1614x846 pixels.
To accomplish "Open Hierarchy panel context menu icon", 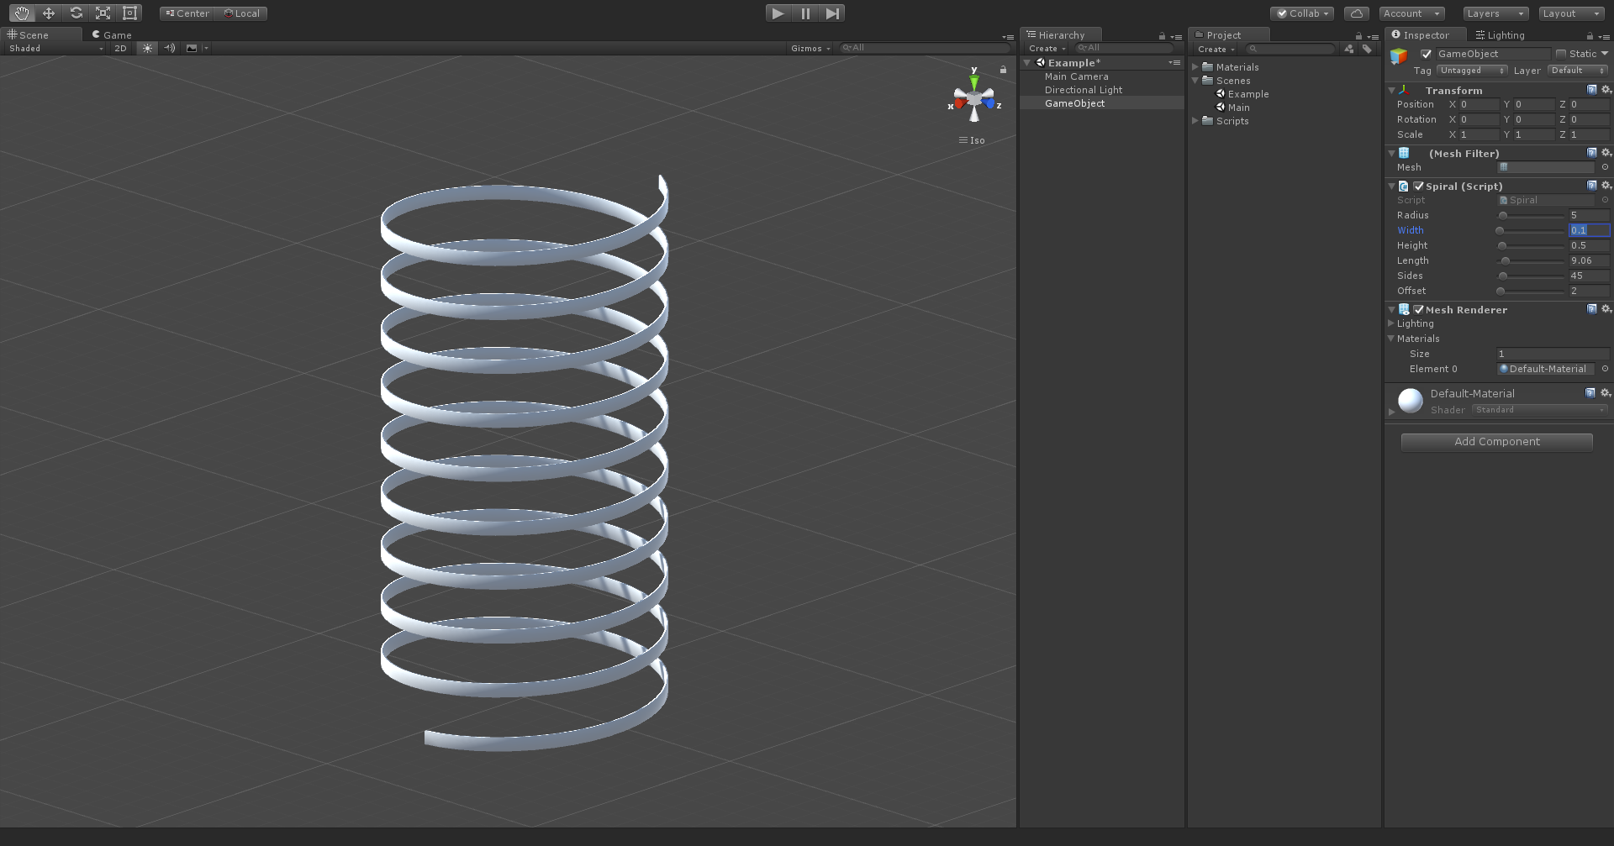I will [x=1177, y=36].
